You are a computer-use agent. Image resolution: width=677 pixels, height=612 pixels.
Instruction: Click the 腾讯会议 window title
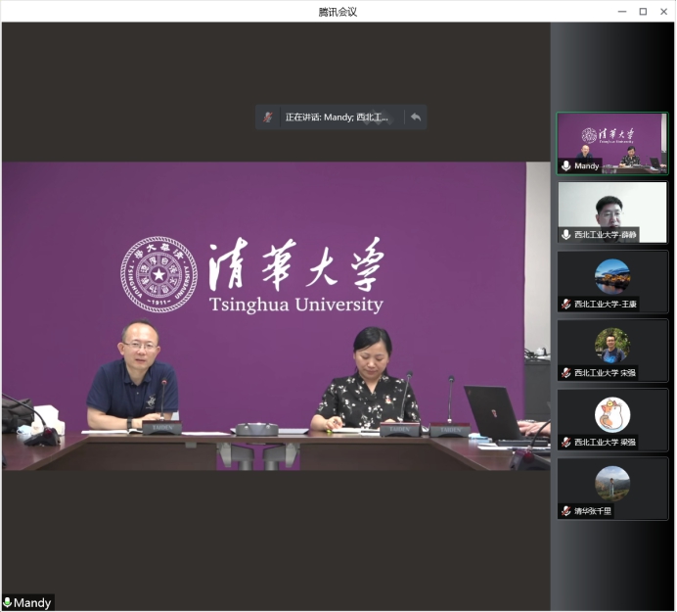[x=338, y=12]
